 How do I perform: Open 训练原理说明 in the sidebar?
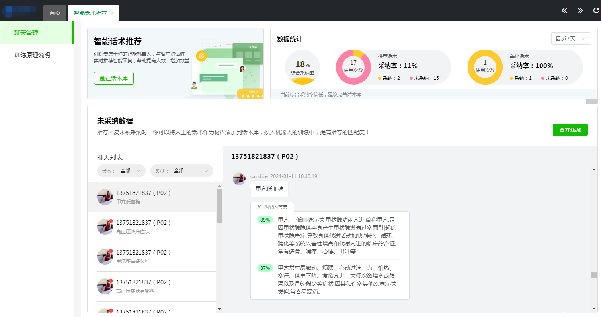32,55
